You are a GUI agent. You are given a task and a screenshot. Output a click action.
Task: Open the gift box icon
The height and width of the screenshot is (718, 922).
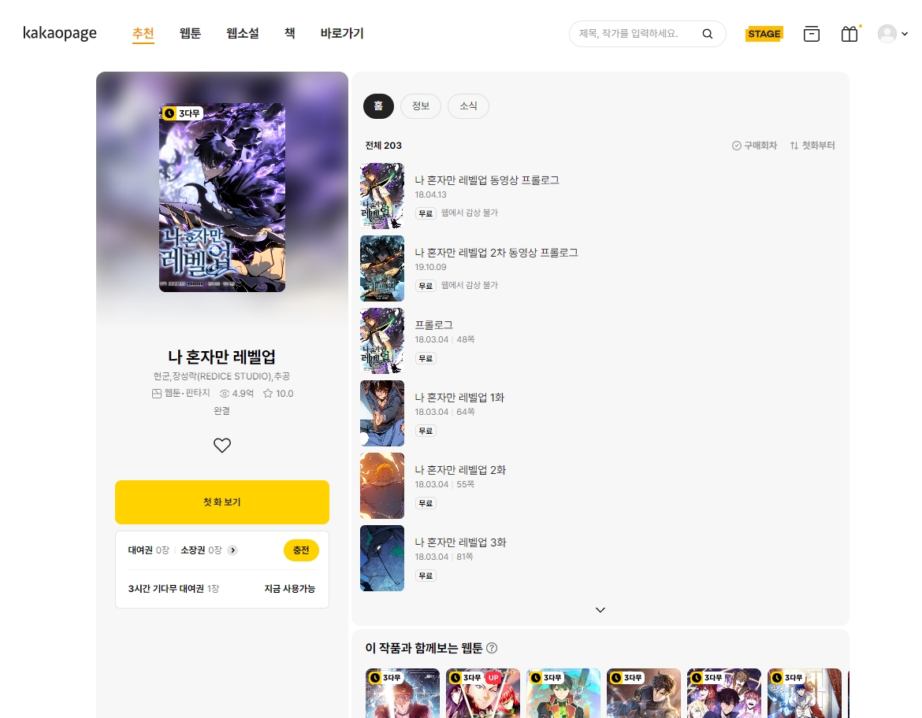[849, 34]
